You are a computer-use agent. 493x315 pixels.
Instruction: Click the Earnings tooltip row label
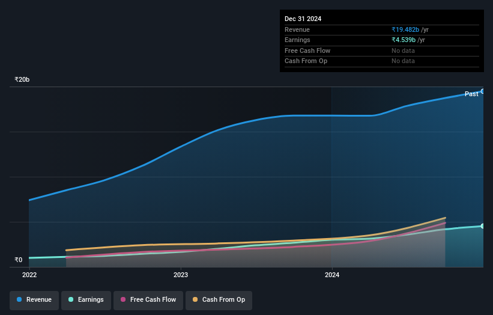coord(297,40)
